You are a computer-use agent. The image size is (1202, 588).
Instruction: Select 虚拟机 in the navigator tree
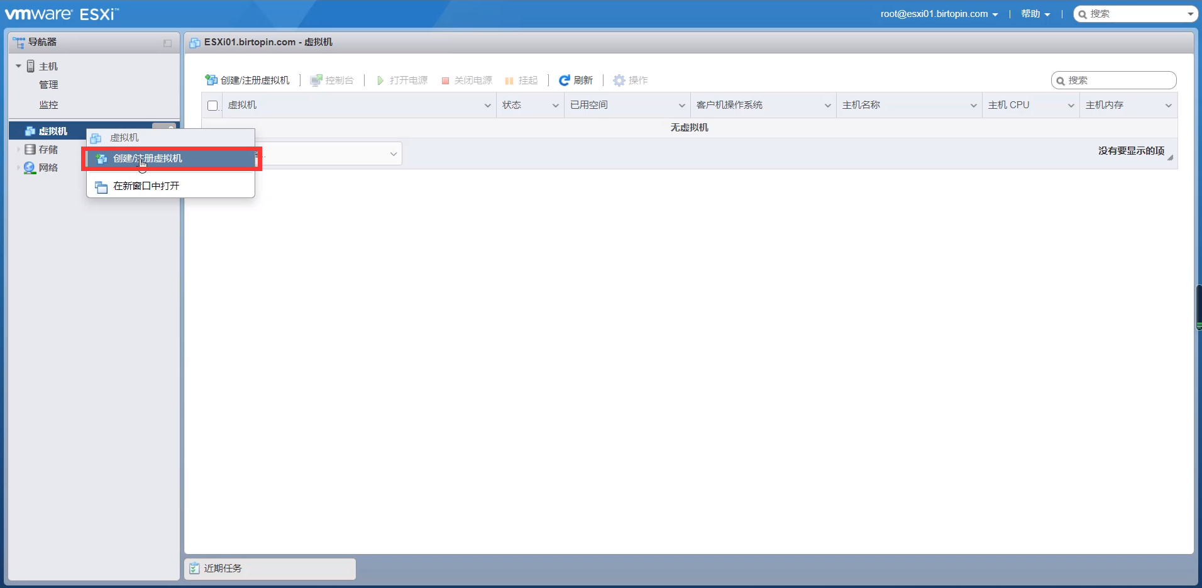point(53,131)
